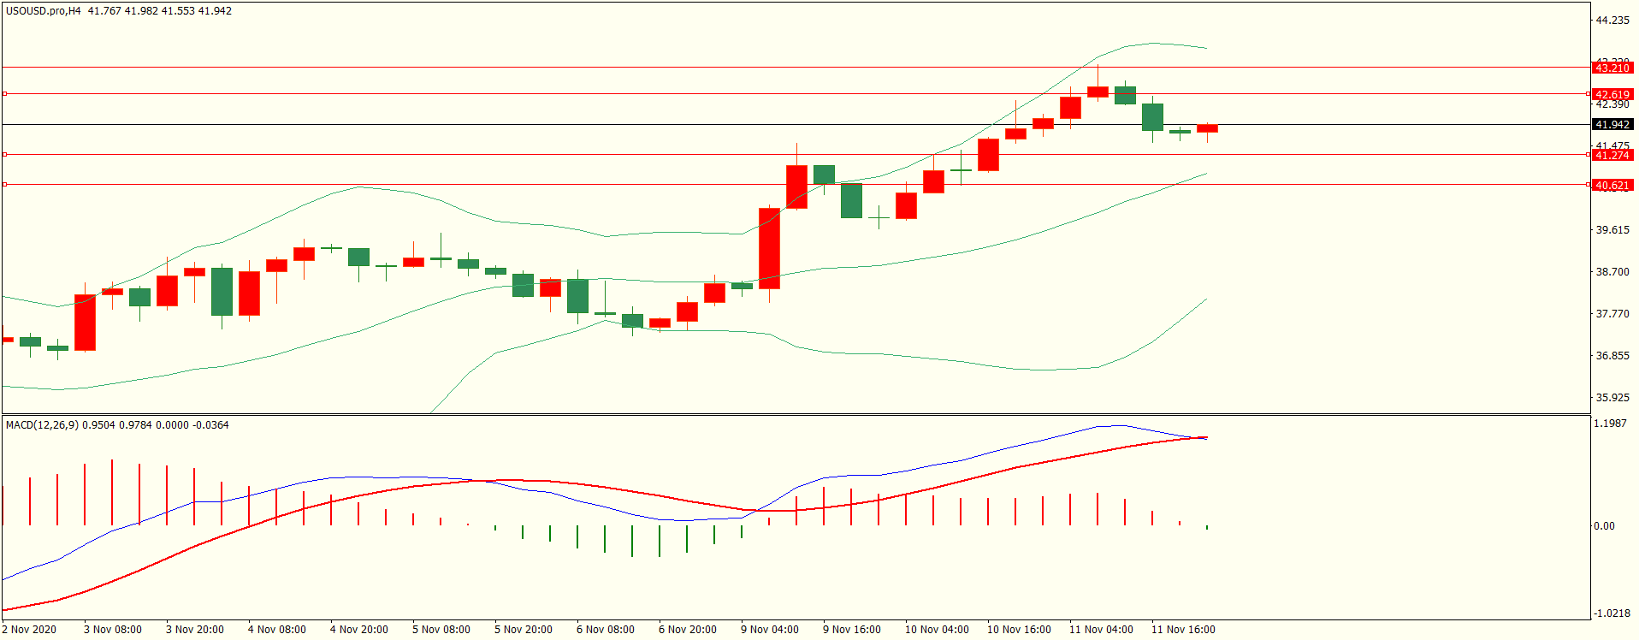The height and width of the screenshot is (640, 1639).
Task: Click the 11 Nov 04:00 time label
Action: coord(1101,630)
